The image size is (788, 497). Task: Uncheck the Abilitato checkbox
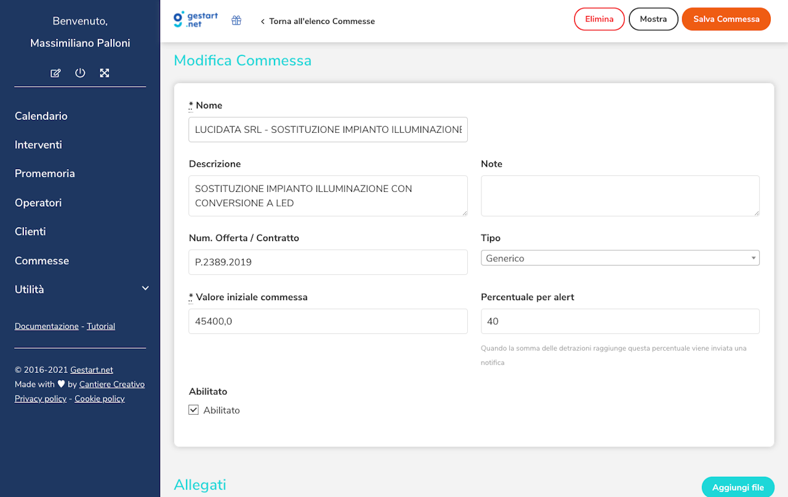[194, 410]
